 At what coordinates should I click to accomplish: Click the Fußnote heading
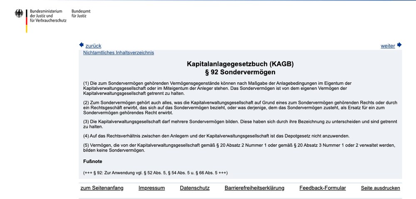93,161
